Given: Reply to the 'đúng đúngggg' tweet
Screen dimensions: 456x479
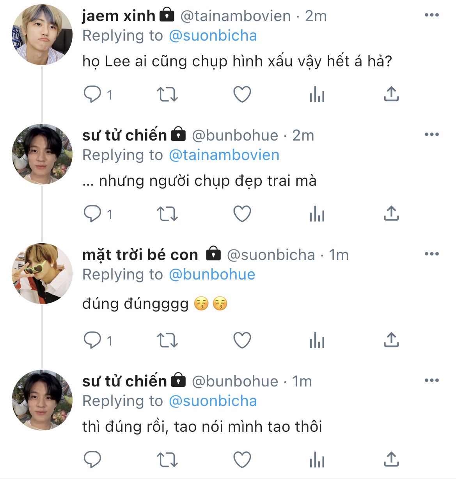Looking at the screenshot, I should pyautogui.click(x=92, y=340).
